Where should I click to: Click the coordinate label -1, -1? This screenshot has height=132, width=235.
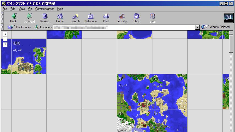click(123, 85)
